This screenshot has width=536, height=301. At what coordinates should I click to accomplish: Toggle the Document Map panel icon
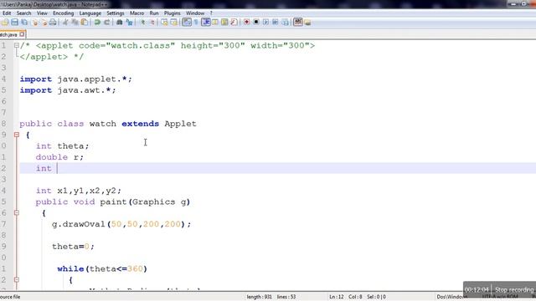(x=224, y=23)
